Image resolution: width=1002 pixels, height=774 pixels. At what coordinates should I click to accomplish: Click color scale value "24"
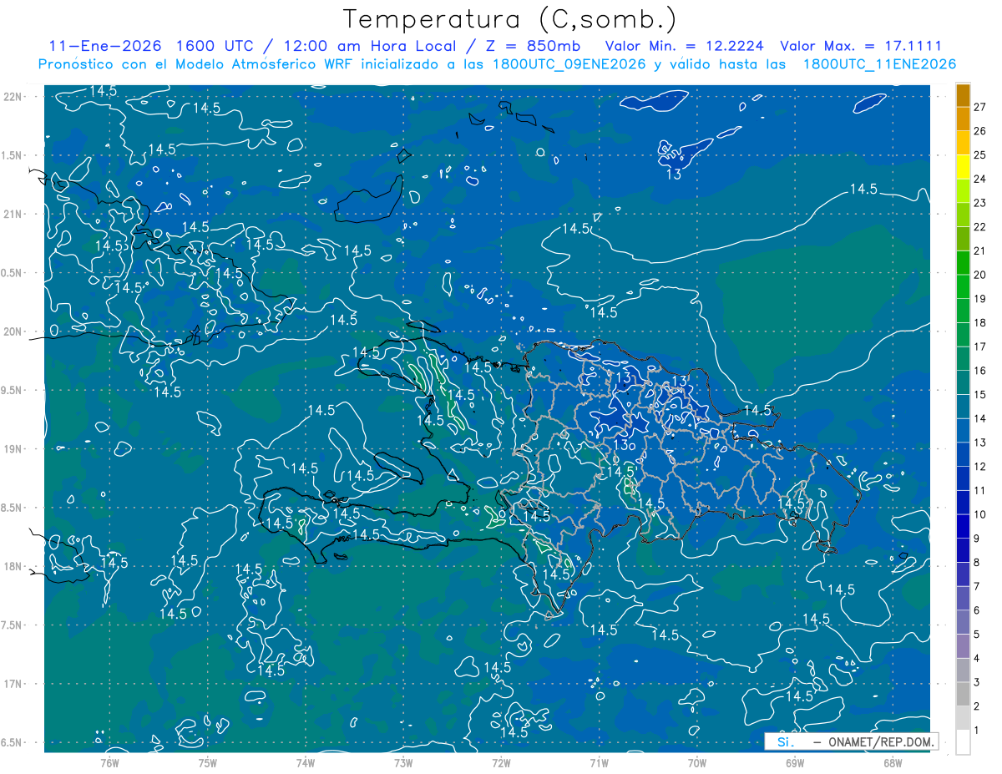[x=980, y=179]
